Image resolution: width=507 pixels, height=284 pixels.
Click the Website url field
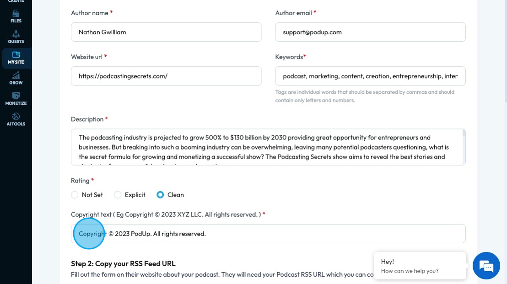(x=166, y=76)
